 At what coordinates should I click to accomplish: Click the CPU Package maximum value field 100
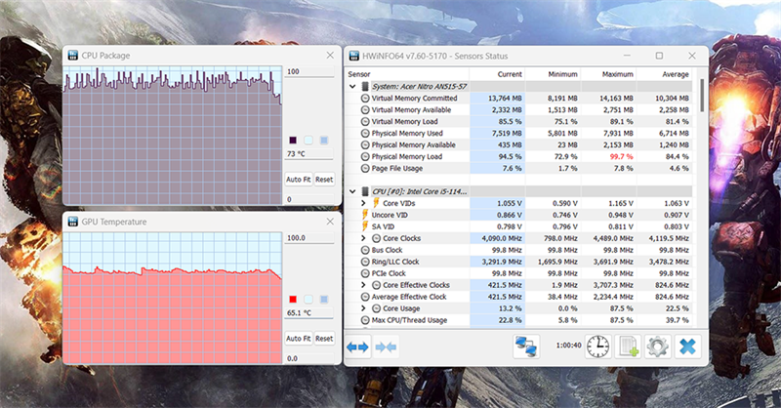pyautogui.click(x=308, y=71)
